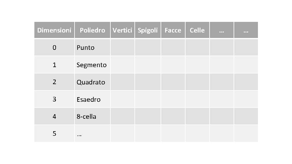Screen dimensions: 292x164
Task: Select the Segmento cell
Action: (x=92, y=65)
